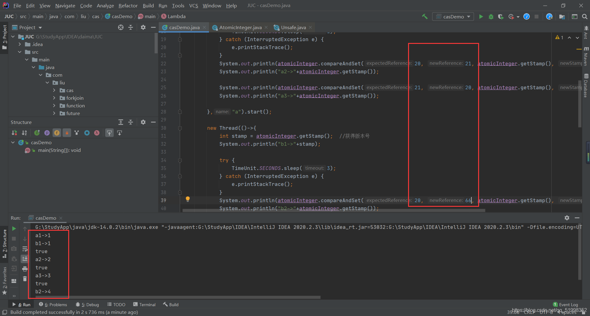Toggle autoscroll to source in Structure
Screen dimensions: 590x316
point(109,133)
